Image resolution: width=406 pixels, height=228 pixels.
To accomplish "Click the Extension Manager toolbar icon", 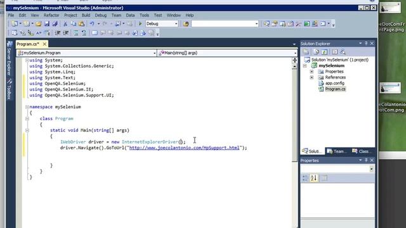I will 315,24.
